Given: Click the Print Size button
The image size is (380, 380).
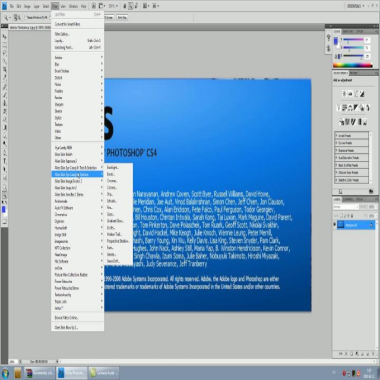Looking at the screenshot, I should (x=122, y=17).
